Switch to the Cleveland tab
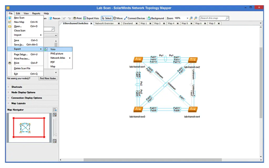The image size is (269, 168). point(127,23)
